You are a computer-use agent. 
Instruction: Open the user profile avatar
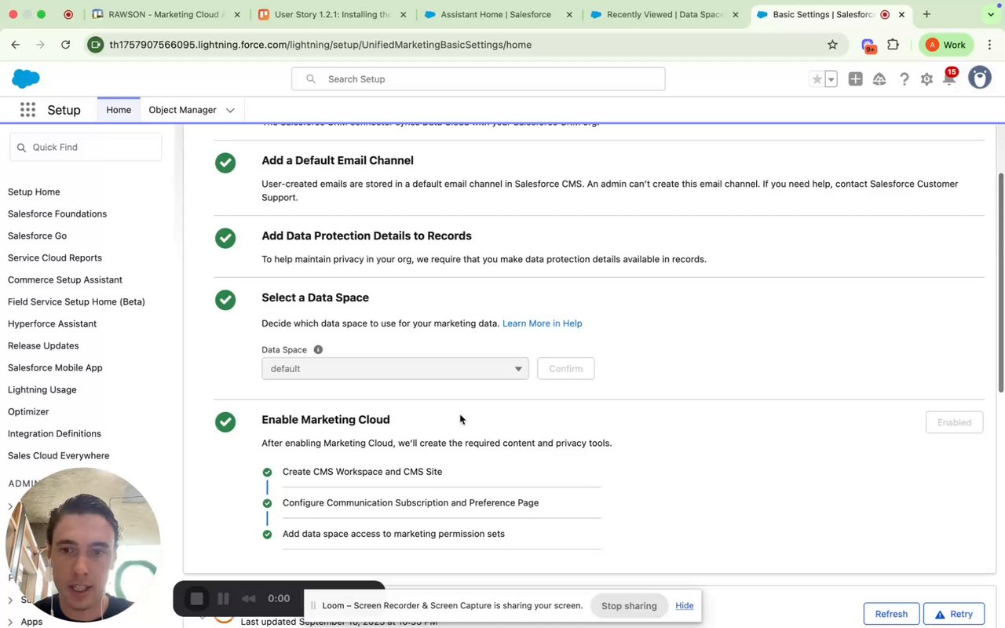point(979,78)
